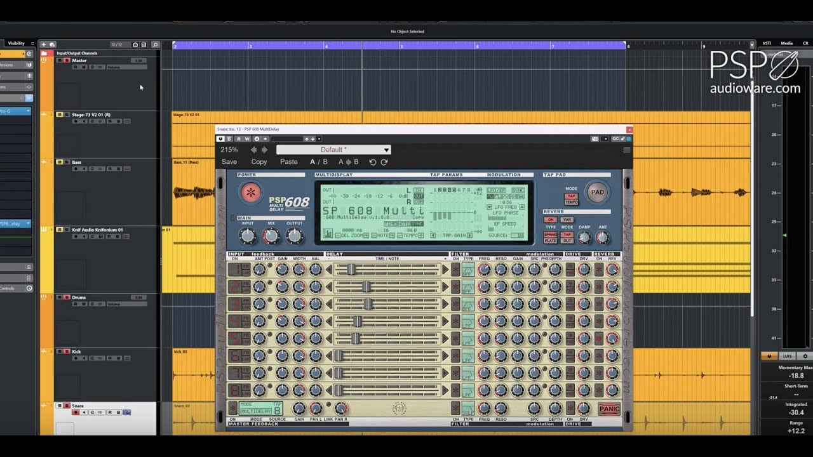
Task: Click the main INPUT knob
Action: (x=248, y=236)
